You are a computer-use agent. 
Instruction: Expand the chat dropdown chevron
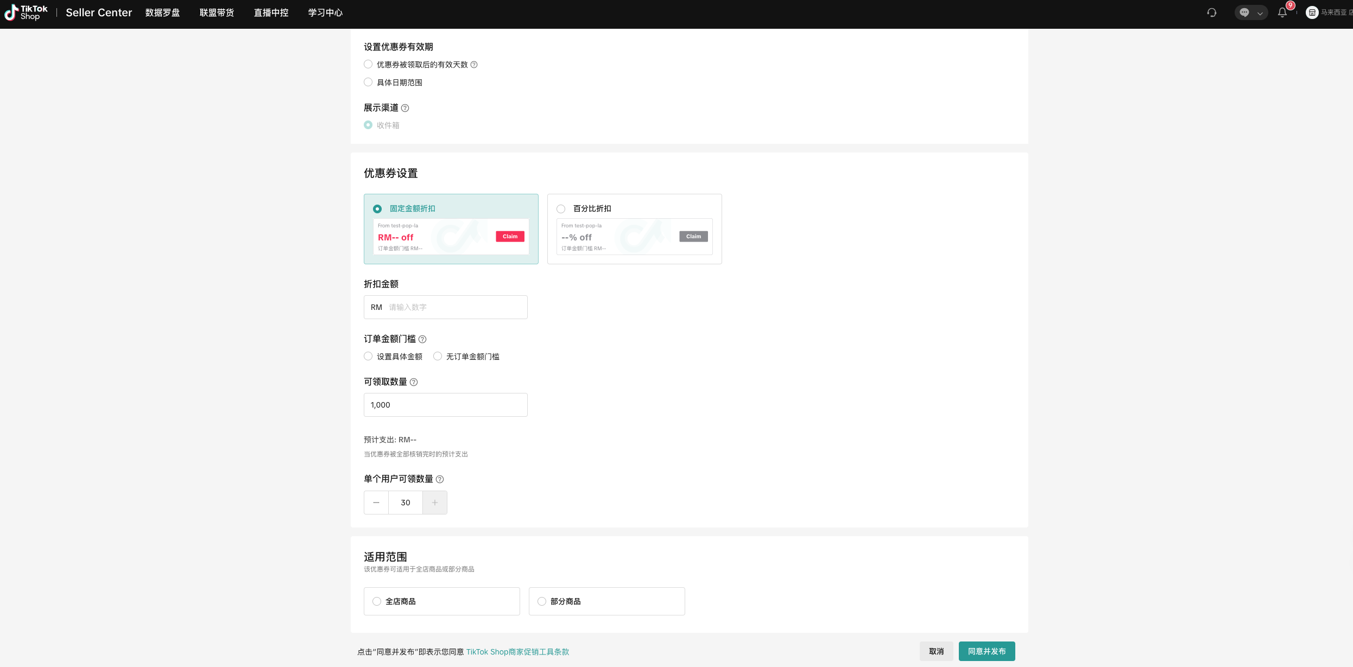[1260, 13]
